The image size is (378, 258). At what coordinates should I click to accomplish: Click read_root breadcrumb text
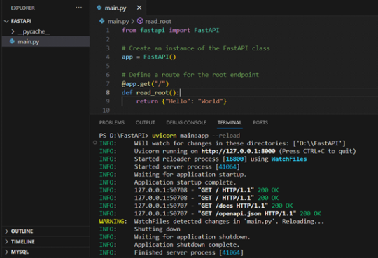pyautogui.click(x=158, y=22)
